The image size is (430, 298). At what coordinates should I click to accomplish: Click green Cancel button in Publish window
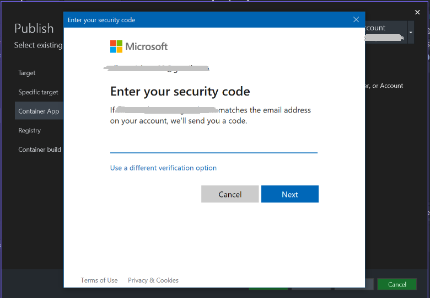(397, 285)
